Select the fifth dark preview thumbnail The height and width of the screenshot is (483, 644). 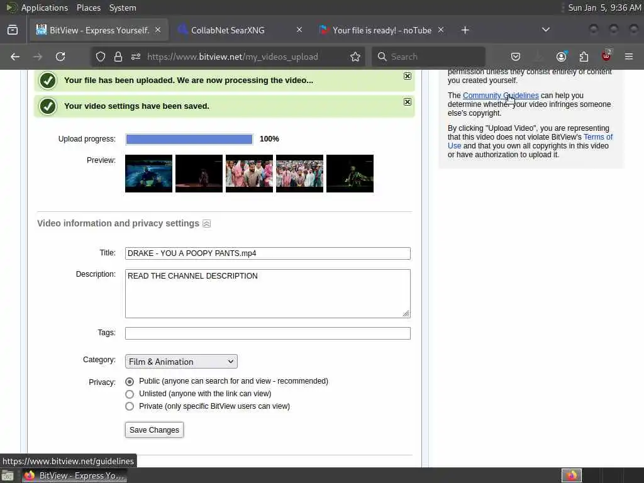[350, 174]
